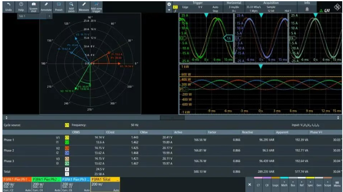Click the 3 ms/div horizontal scale
The height and width of the screenshot is (192, 343).
click(234, 7)
